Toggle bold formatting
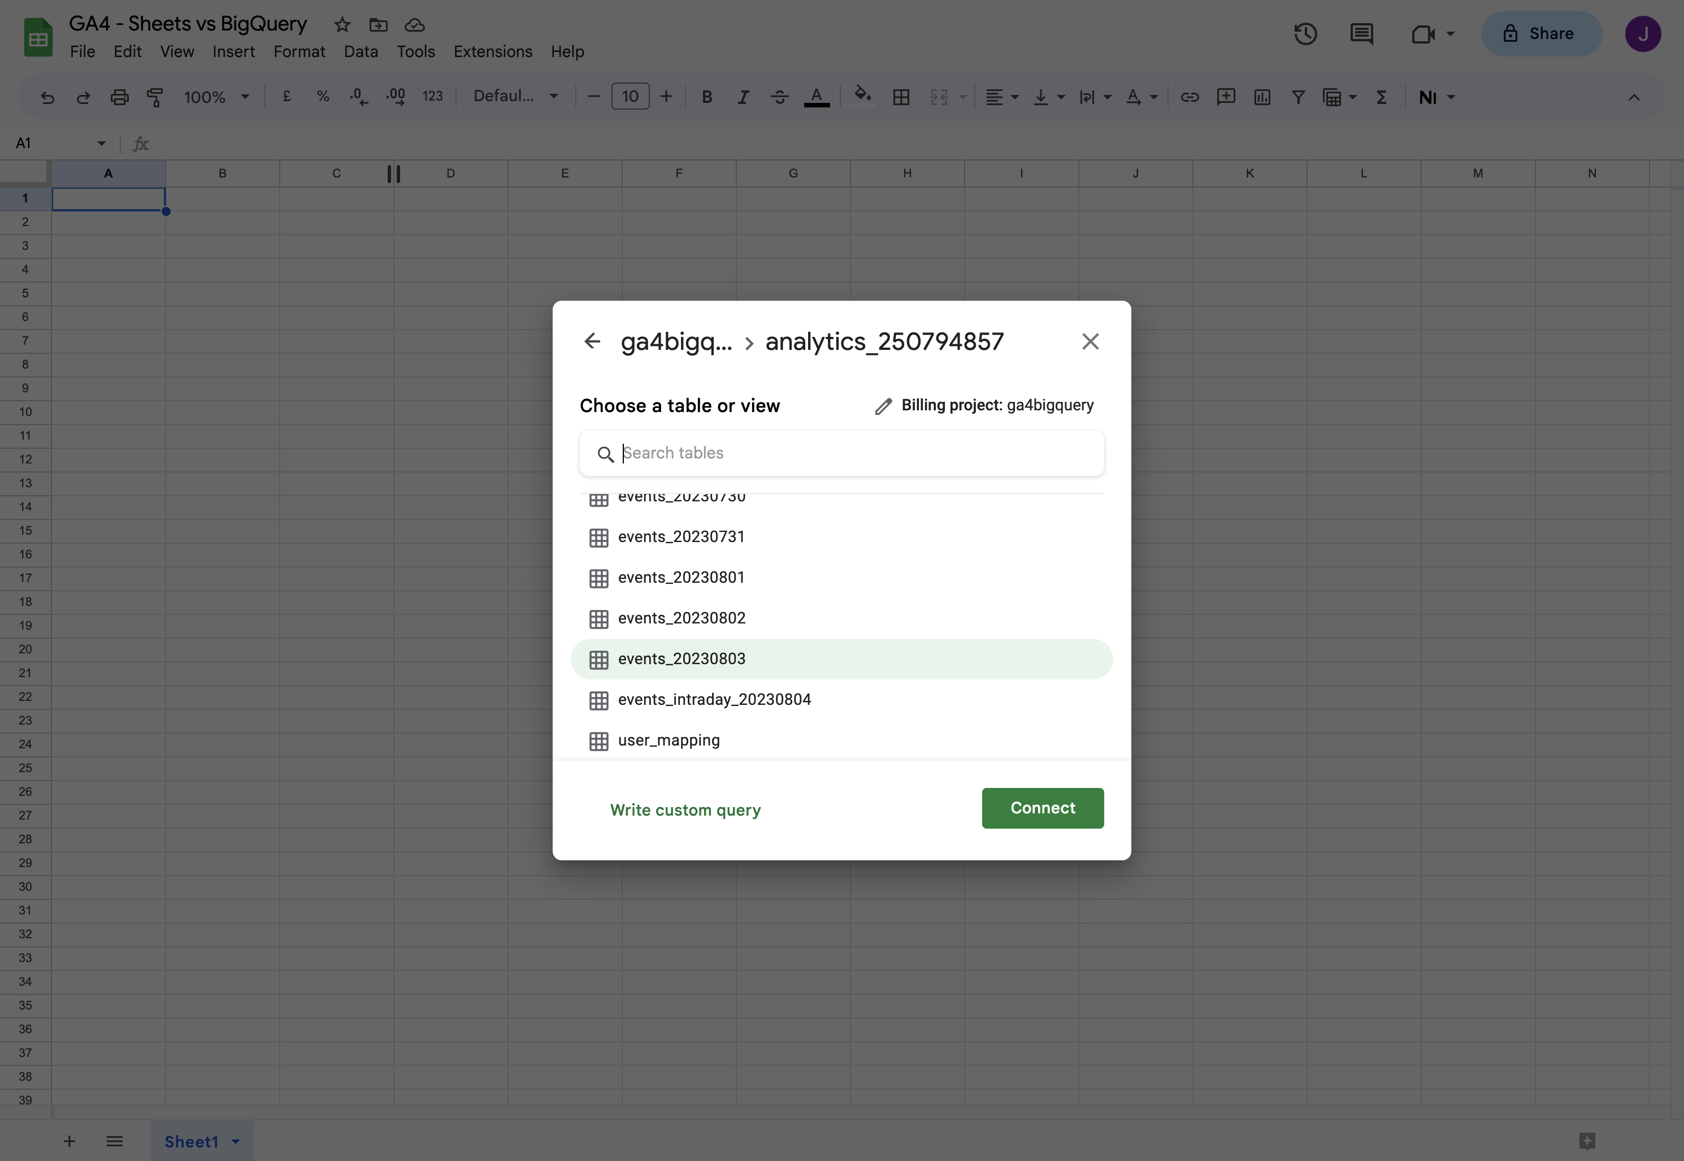The height and width of the screenshot is (1161, 1684). (706, 96)
